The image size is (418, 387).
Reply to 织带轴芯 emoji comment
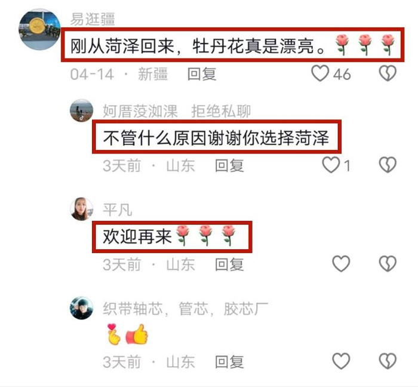point(229,362)
